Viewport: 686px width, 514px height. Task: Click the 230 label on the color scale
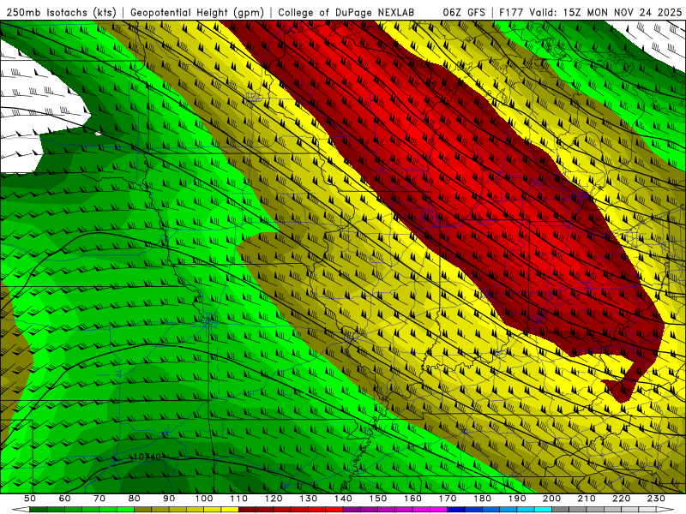pos(656,499)
